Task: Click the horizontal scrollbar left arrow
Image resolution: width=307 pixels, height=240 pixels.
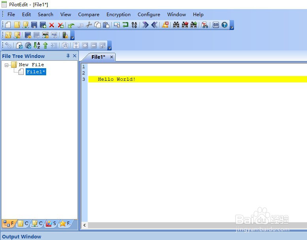Action: click(84, 225)
